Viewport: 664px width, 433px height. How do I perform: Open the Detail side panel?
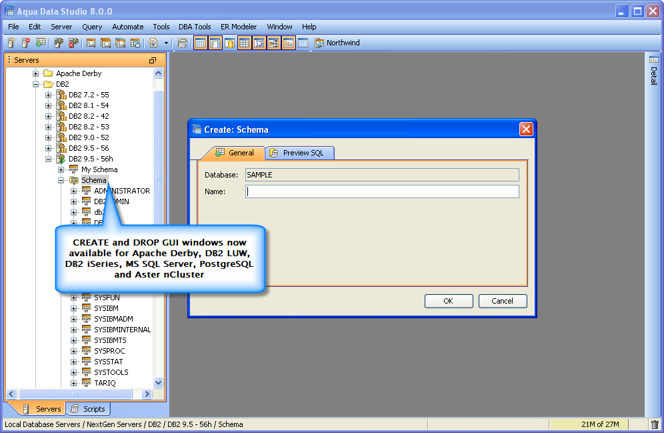click(x=654, y=71)
